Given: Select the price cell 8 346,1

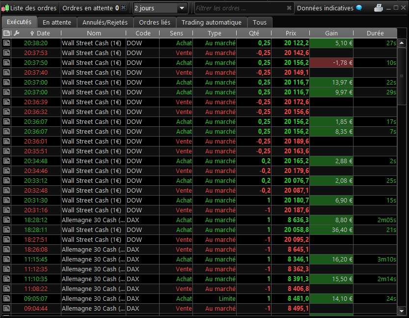Looking at the screenshot, I should pos(291,260).
